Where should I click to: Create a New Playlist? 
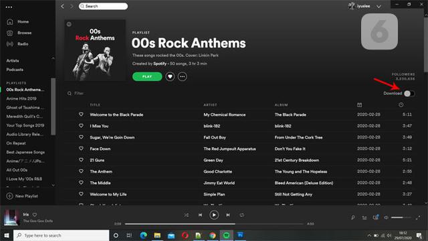[x=22, y=196]
